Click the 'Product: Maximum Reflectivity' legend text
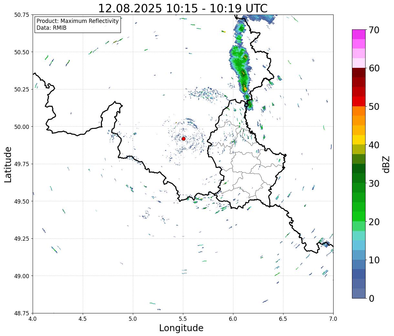Viewport: 394px width, 336px height. coord(78,21)
